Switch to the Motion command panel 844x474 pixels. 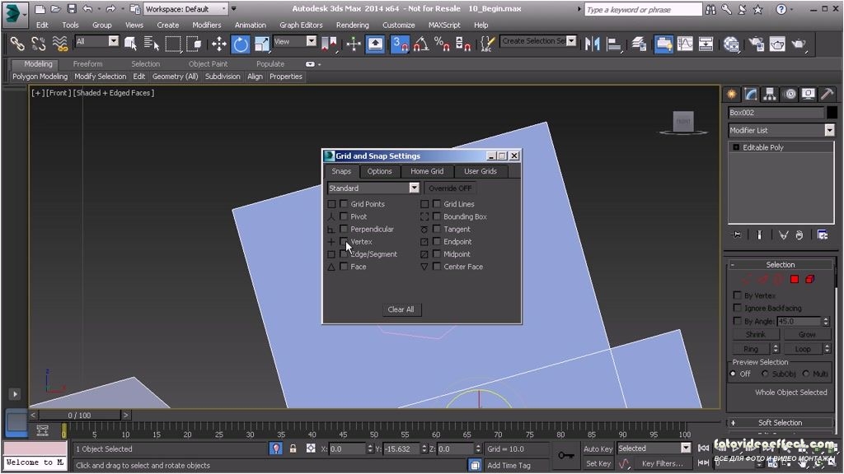point(790,95)
